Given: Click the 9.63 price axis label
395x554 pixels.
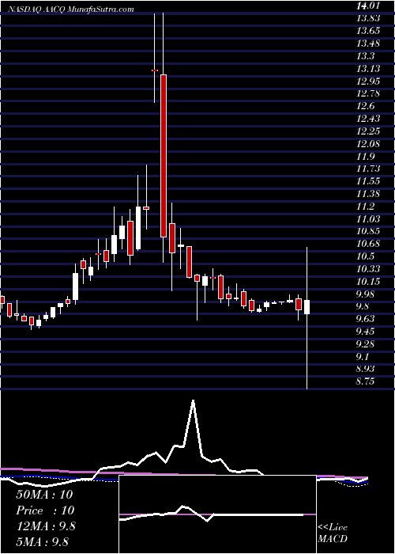Looking at the screenshot, I should tap(367, 320).
